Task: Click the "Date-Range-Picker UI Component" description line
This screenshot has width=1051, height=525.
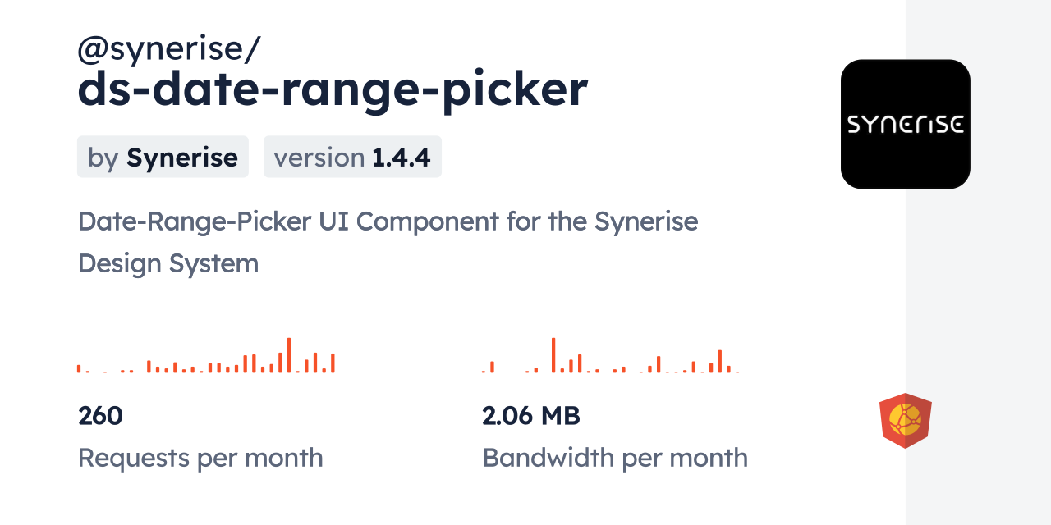Action: [x=388, y=221]
